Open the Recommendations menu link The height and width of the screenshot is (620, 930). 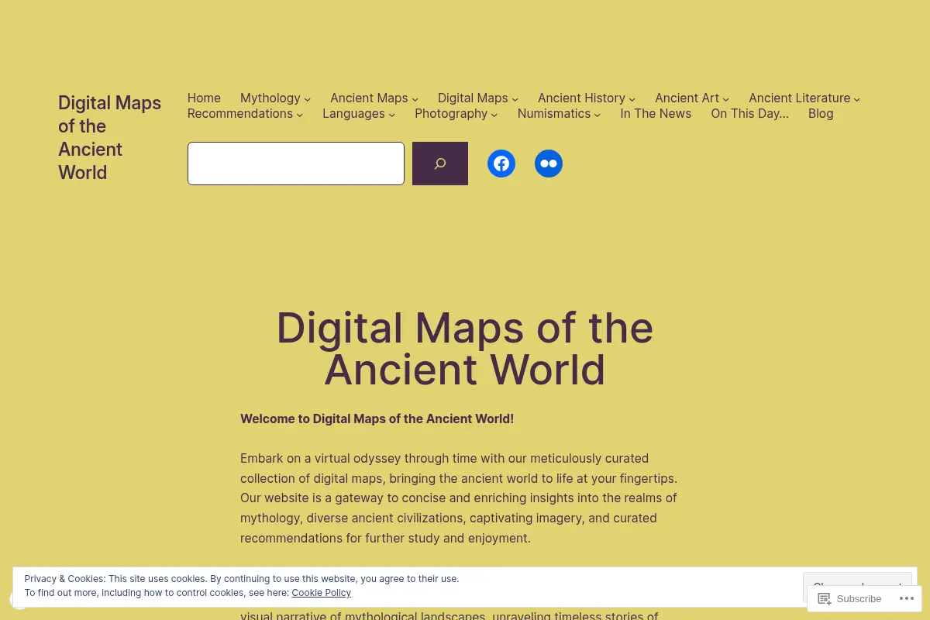click(240, 113)
